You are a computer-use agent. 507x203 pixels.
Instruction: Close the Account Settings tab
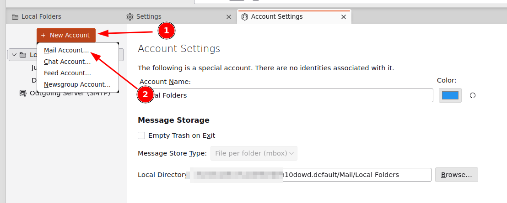coord(344,17)
